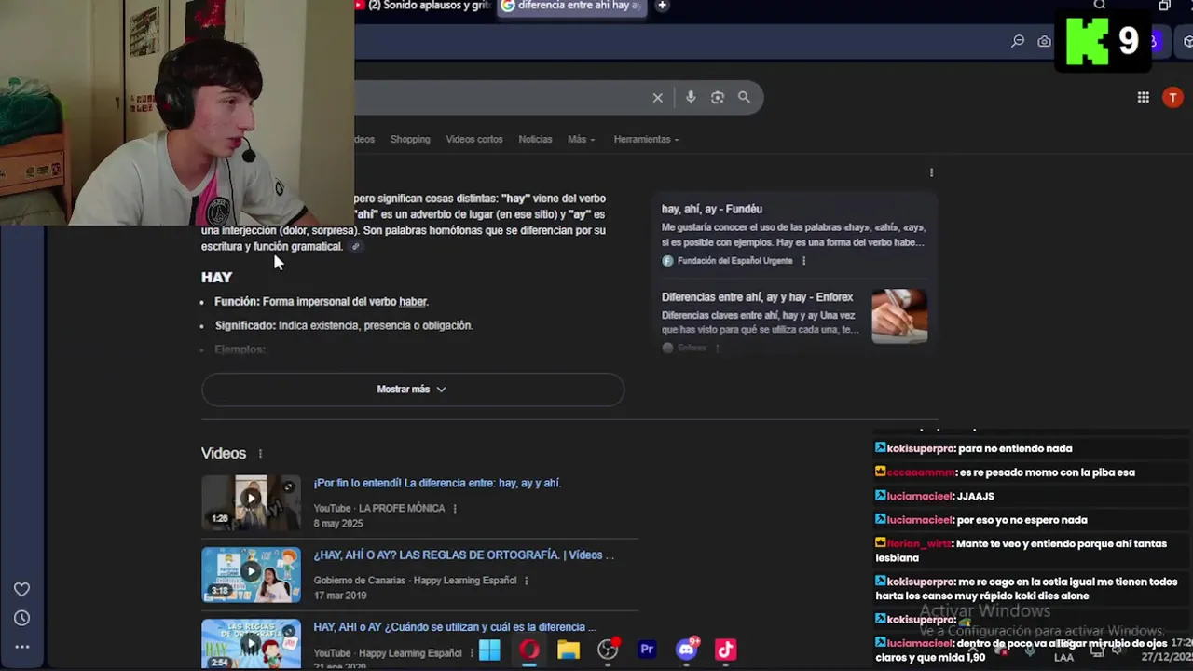Click the Enforex result thumbnail image
Image resolution: width=1193 pixels, height=671 pixels.
(x=899, y=317)
